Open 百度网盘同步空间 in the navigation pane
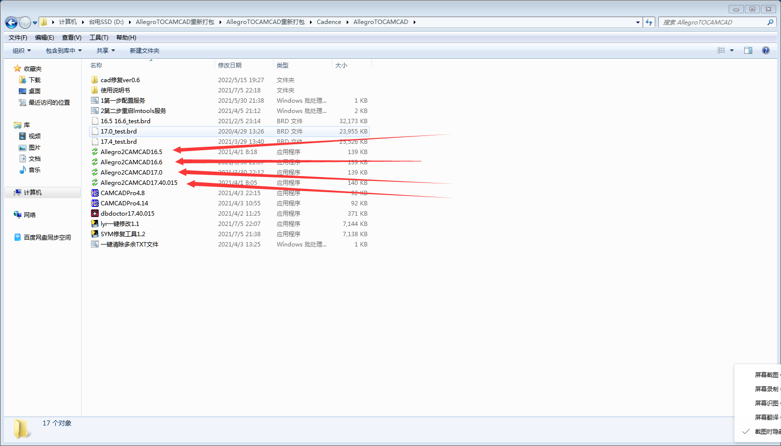 47,237
